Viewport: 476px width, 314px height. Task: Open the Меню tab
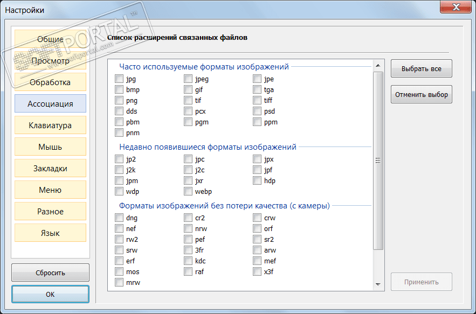click(50, 190)
